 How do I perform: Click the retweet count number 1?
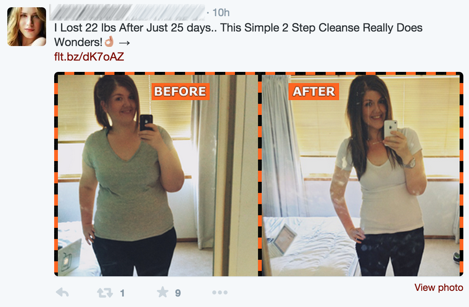(x=123, y=293)
